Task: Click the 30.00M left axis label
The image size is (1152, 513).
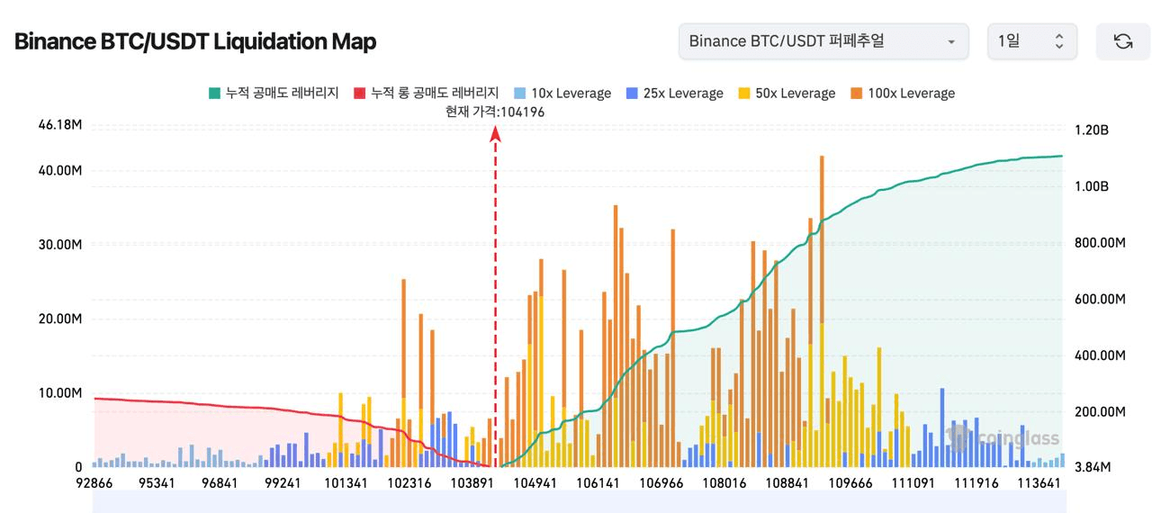Action: 60,245
